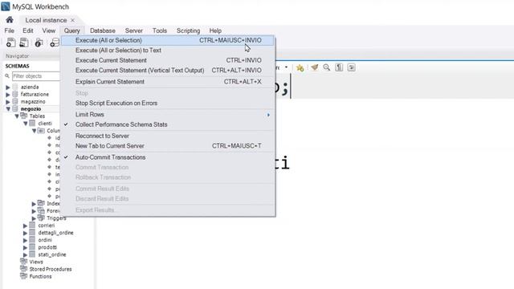Open the Help menu
Viewport: 514px width, 289px height.
(x=215, y=31)
